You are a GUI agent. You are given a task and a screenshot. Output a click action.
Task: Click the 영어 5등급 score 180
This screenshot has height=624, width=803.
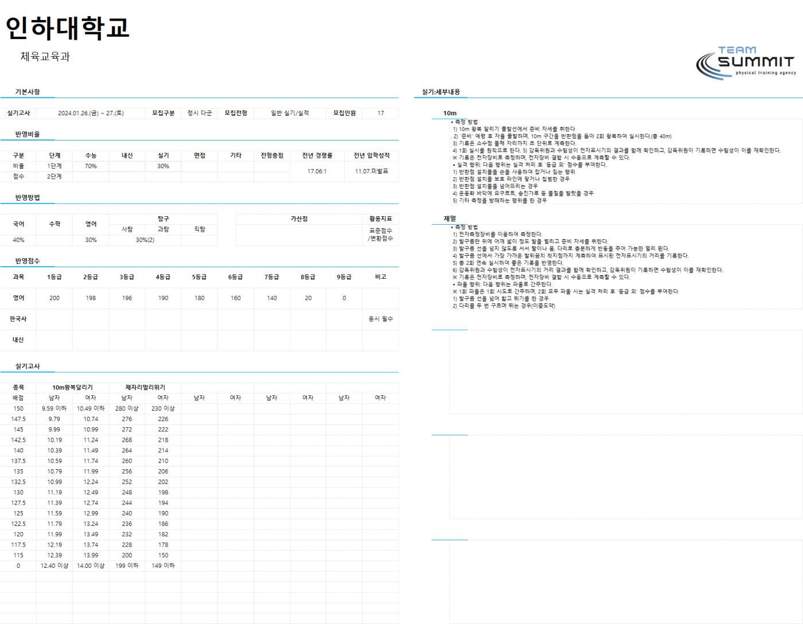pos(200,298)
